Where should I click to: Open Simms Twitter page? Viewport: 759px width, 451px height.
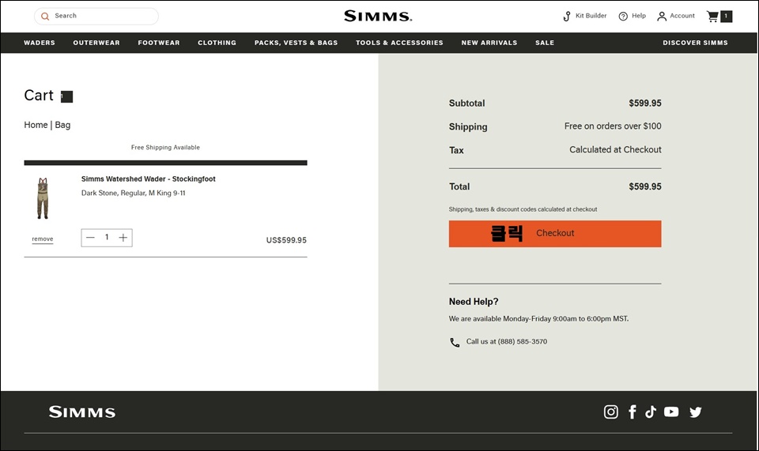696,412
